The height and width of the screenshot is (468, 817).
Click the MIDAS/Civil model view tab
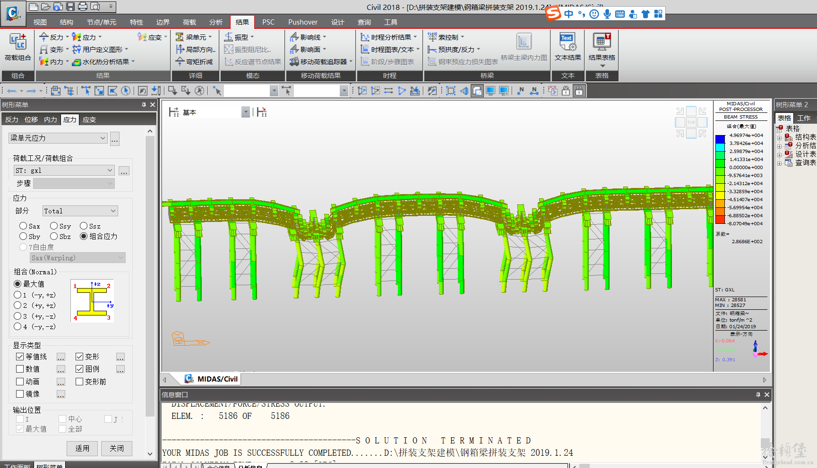click(211, 379)
